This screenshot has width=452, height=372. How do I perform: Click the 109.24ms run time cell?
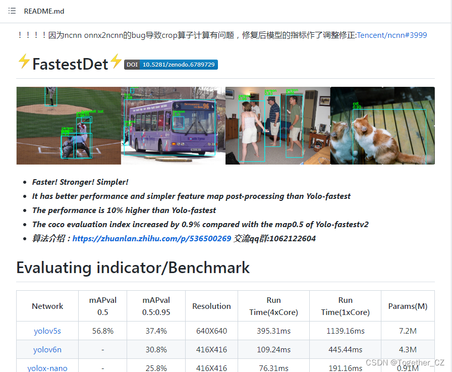click(x=273, y=349)
